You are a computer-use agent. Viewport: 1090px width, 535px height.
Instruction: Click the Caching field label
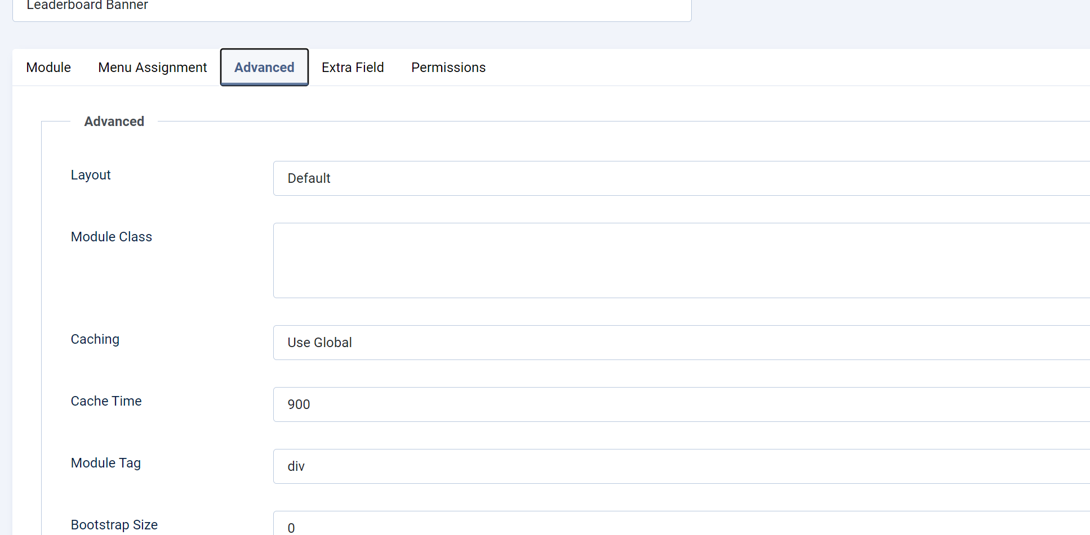click(95, 339)
